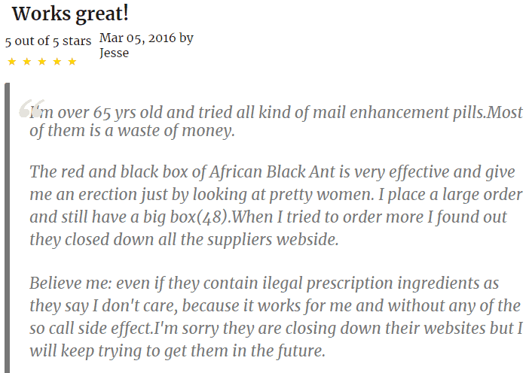529x373 pixels.
Task: Click the reviewer name Jesse
Action: 114,53
